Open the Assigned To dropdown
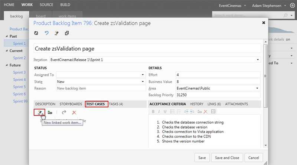 (143, 75)
